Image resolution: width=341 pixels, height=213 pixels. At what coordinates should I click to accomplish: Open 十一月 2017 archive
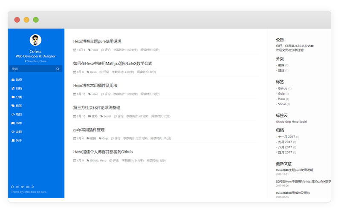[x=286, y=137]
